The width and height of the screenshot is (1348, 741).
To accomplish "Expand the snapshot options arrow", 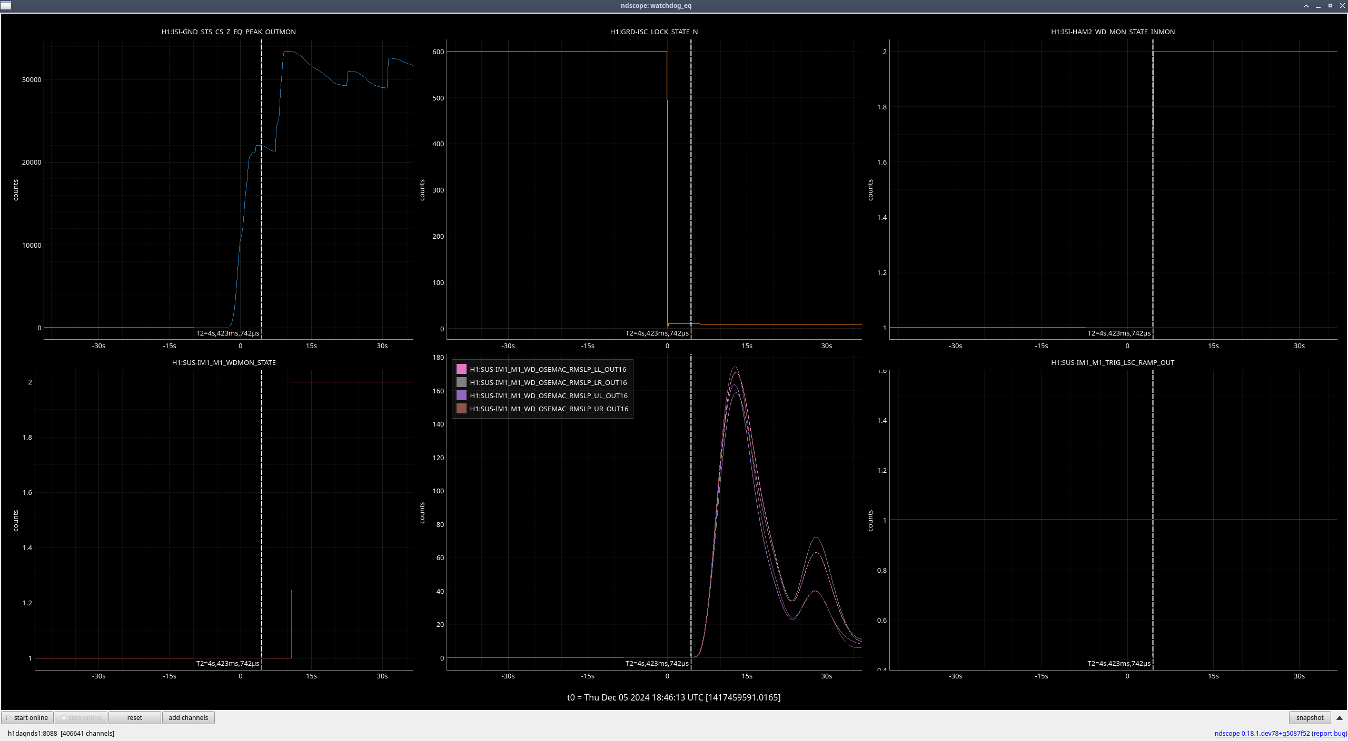I will [x=1339, y=717].
